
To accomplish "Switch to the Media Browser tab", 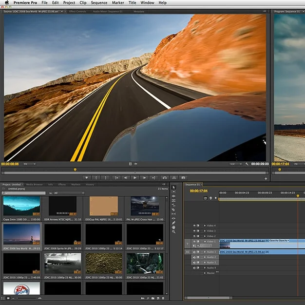I will (34, 184).
